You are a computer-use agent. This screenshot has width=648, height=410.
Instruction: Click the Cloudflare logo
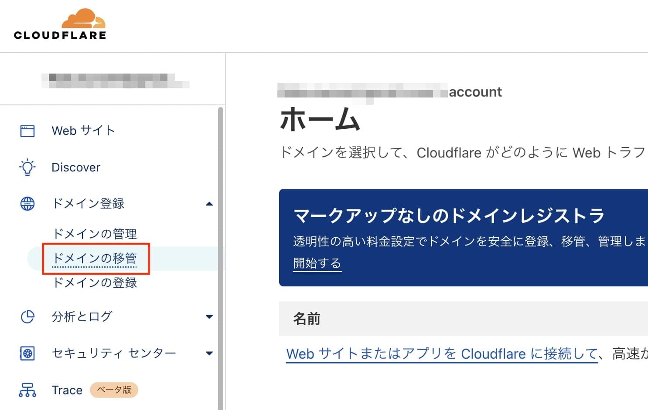tap(60, 25)
